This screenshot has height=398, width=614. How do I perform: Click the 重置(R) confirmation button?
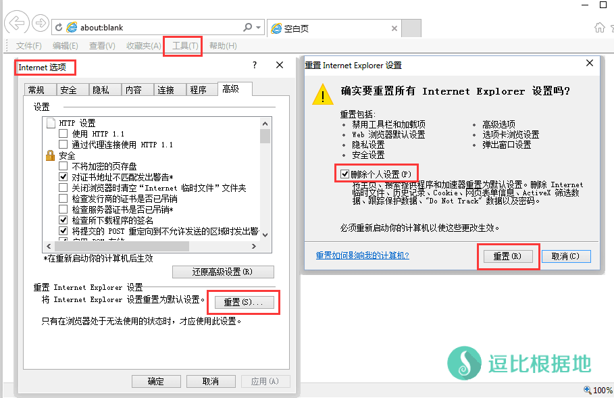(507, 257)
